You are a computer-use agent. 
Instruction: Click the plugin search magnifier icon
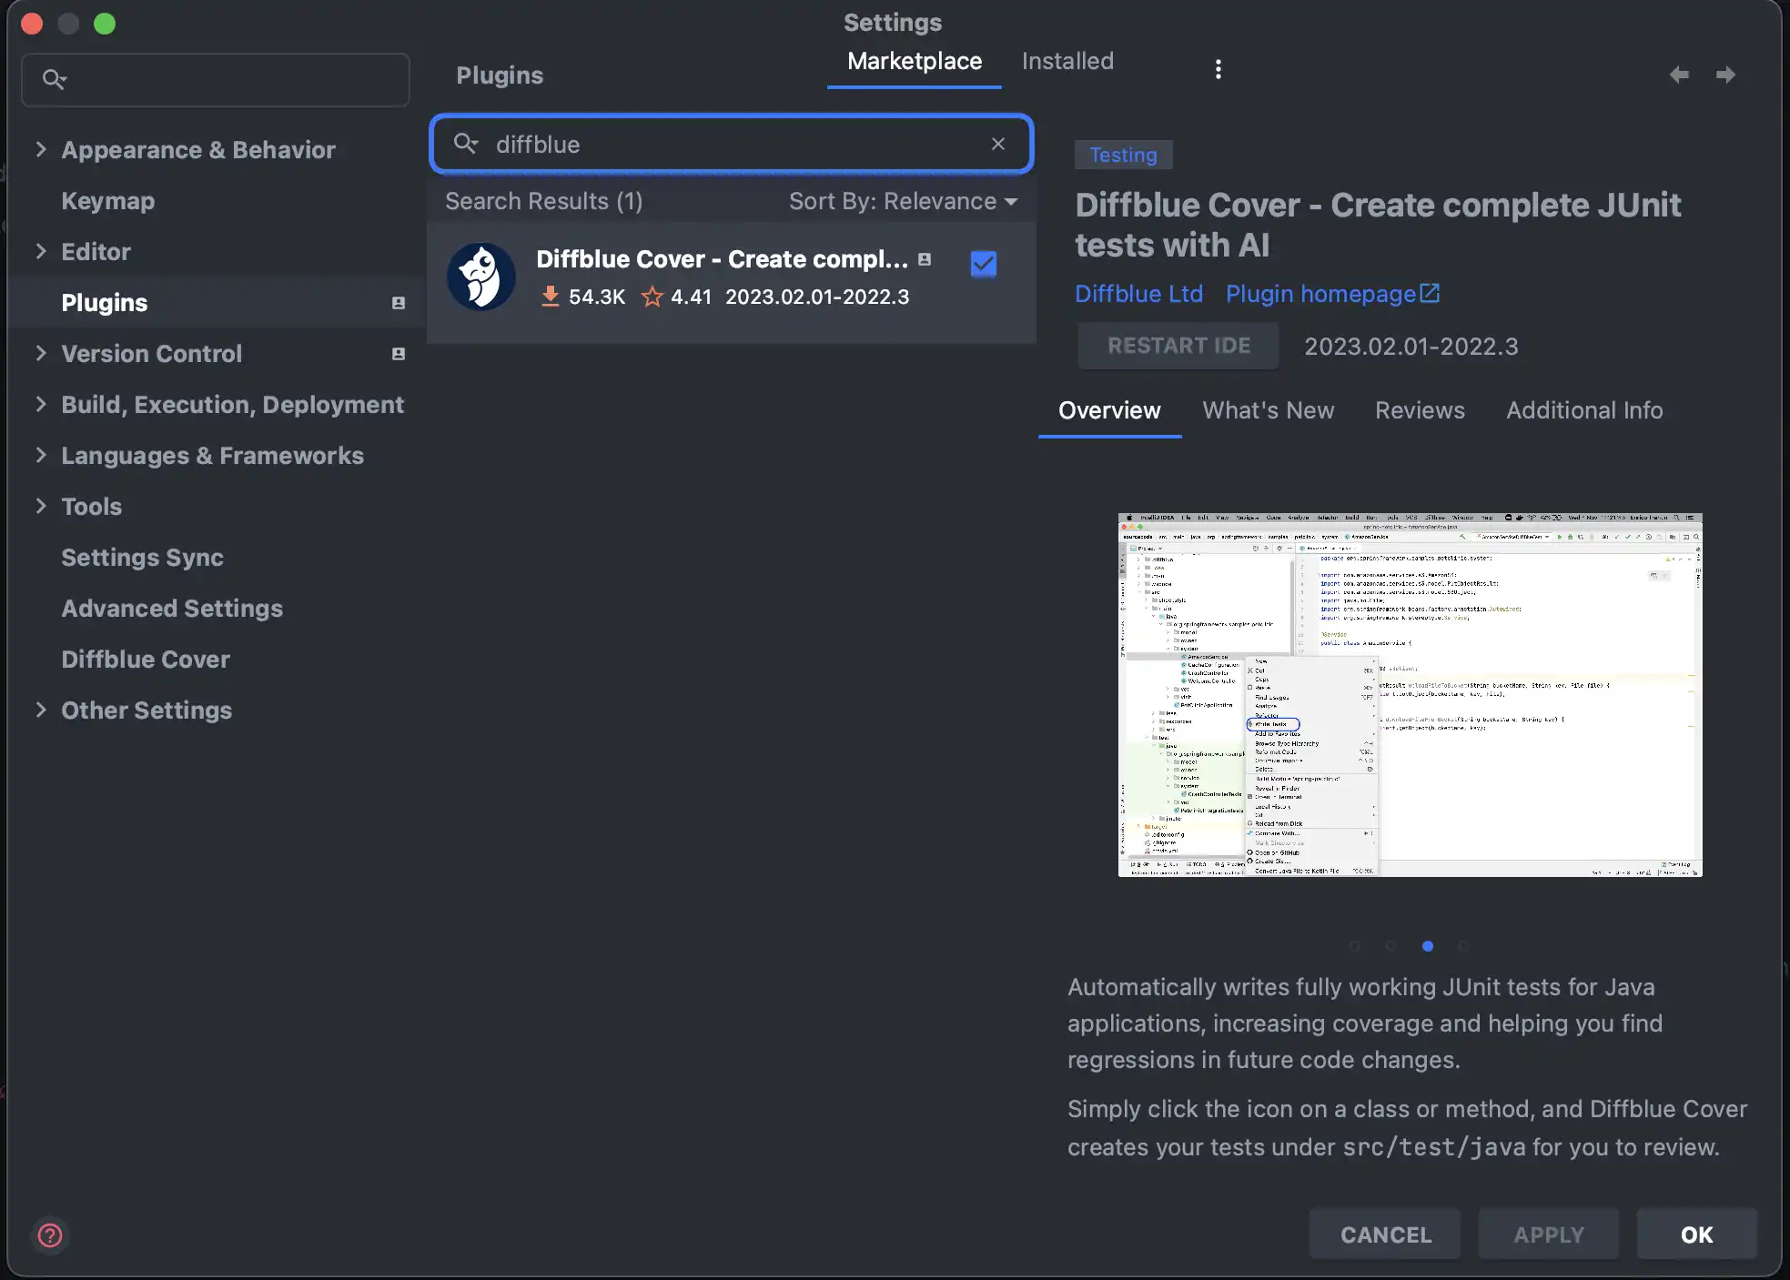(x=465, y=144)
